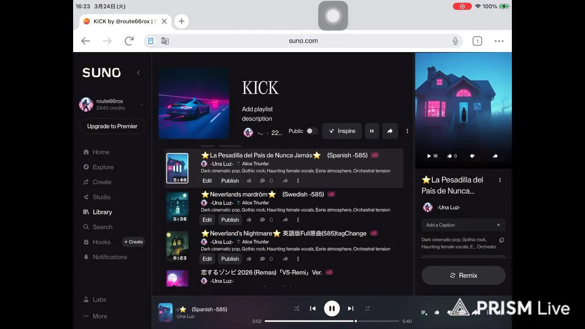Open the browser three-dot menu
This screenshot has width=585, height=329.
tap(499, 41)
